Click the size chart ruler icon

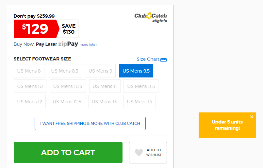pos(164,59)
